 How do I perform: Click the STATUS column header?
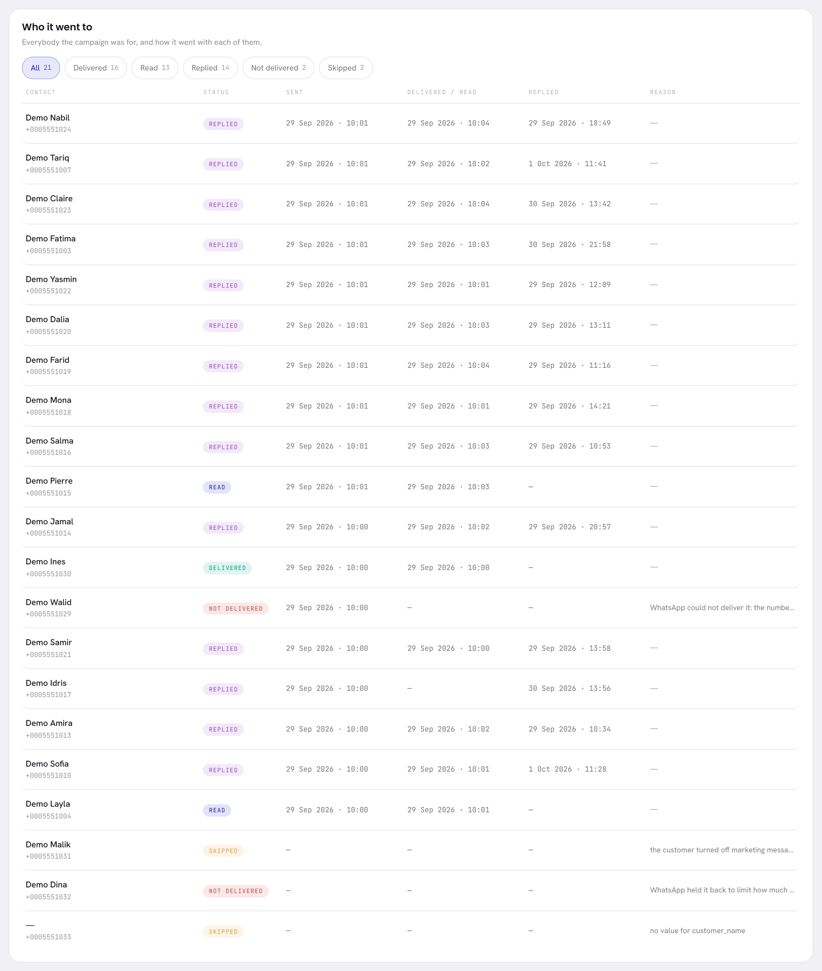tap(216, 92)
